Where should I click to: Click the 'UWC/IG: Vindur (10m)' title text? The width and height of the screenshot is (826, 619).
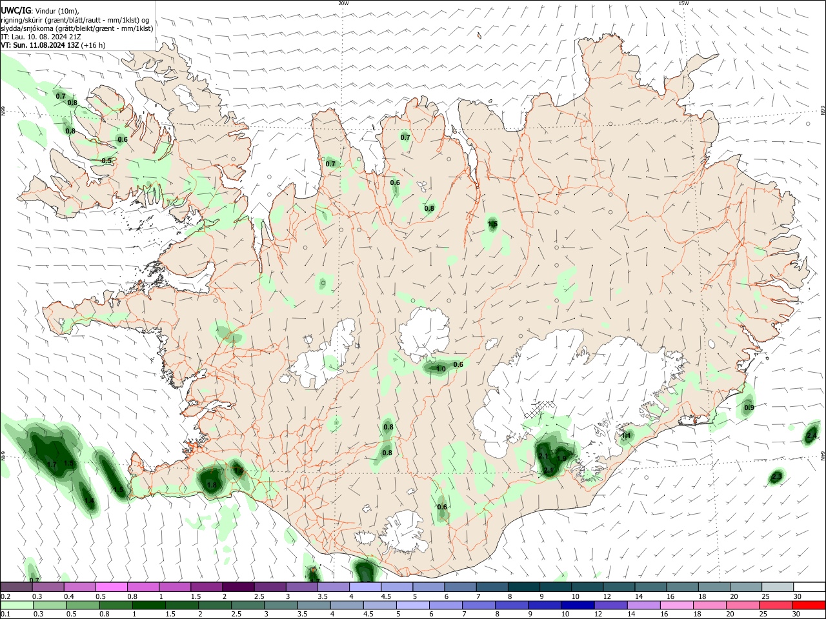pos(40,10)
